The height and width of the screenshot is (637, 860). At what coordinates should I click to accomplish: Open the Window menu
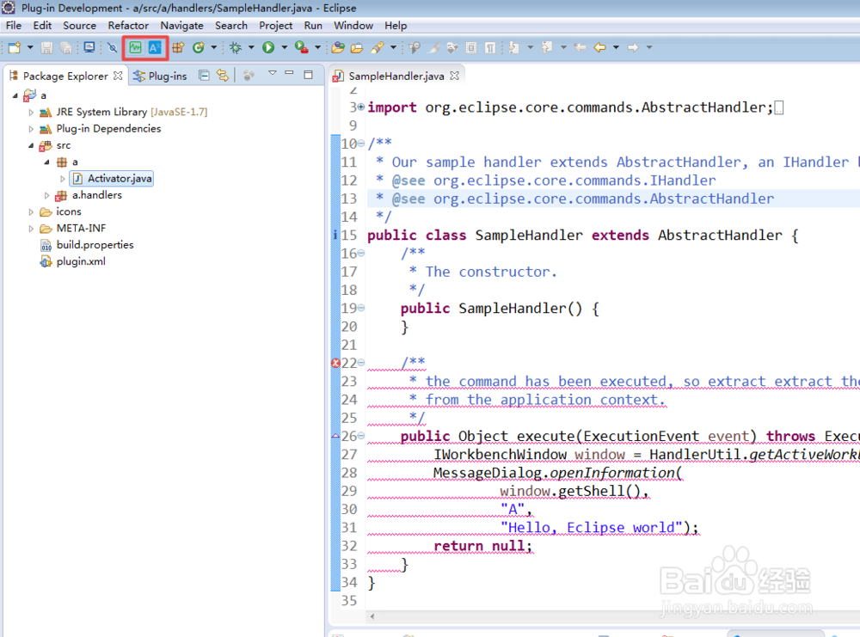[x=353, y=26]
